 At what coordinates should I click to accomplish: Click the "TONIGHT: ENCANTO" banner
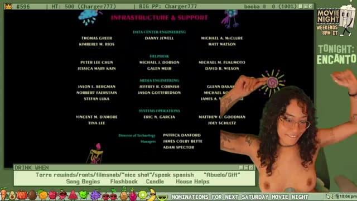tap(336, 55)
